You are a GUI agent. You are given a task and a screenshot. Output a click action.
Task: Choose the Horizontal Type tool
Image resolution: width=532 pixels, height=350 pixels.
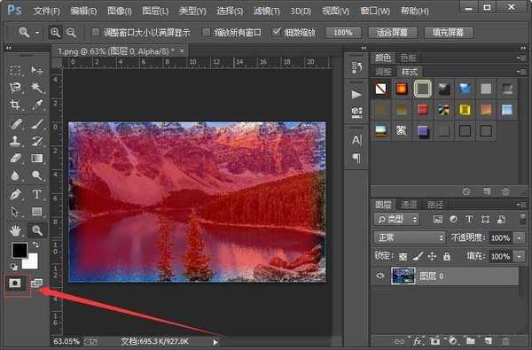(x=36, y=194)
